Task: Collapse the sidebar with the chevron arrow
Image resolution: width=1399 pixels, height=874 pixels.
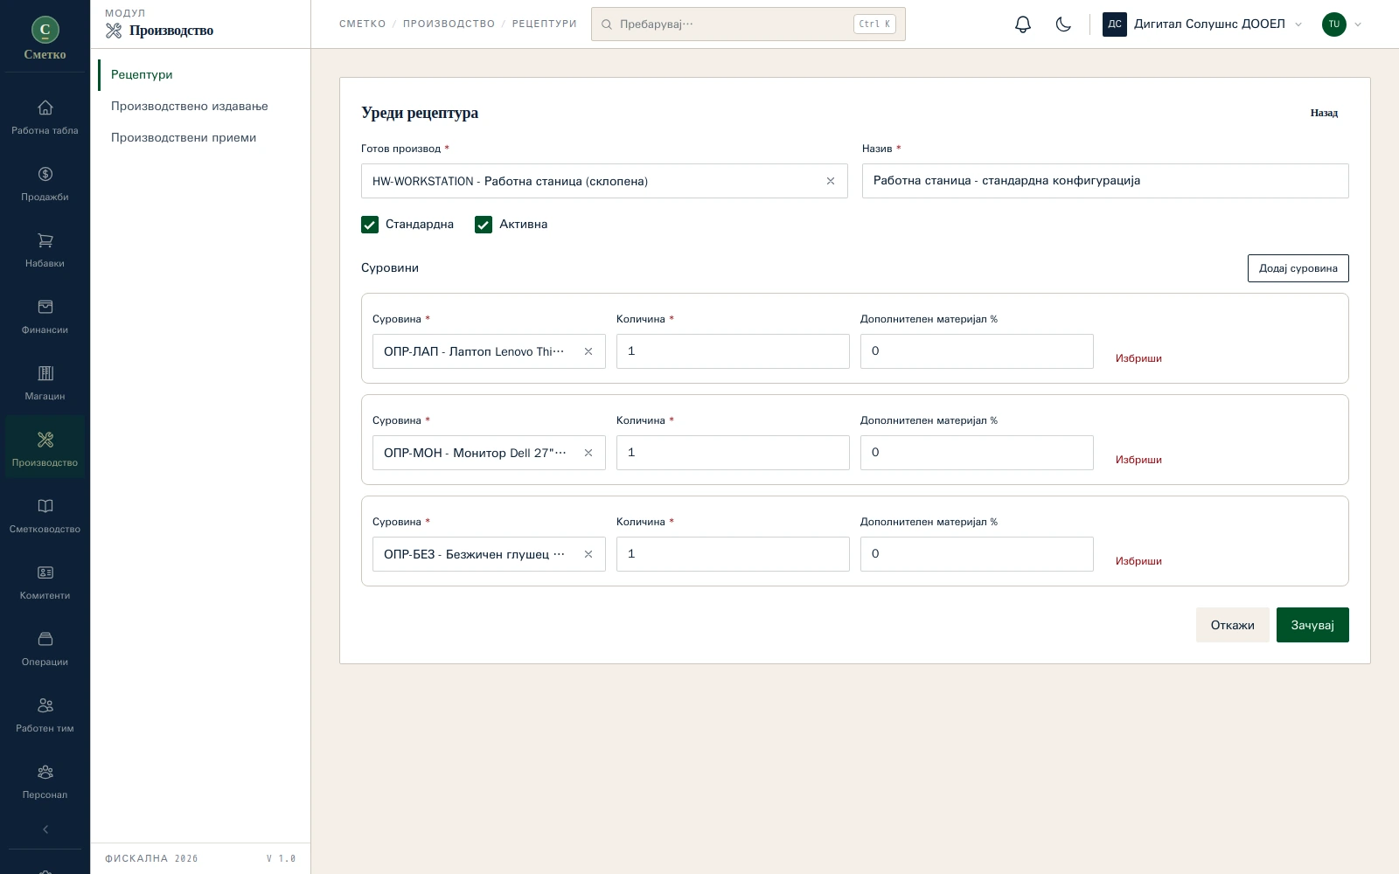Action: 45,829
